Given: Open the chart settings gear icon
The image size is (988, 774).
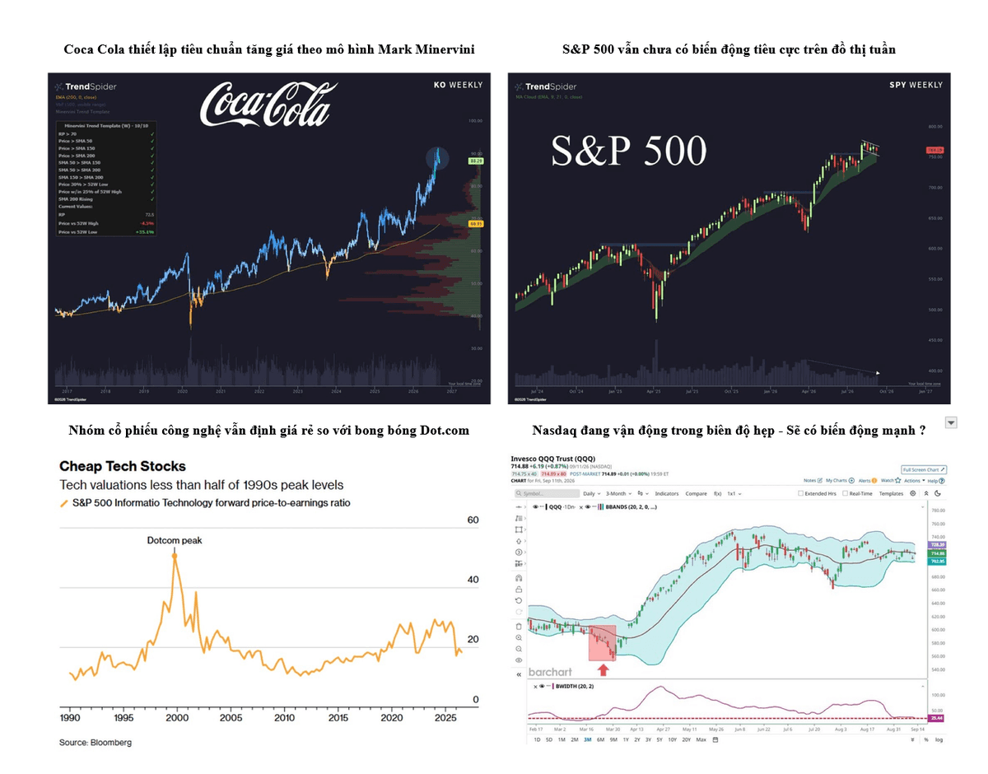Looking at the screenshot, I should click(x=913, y=493).
